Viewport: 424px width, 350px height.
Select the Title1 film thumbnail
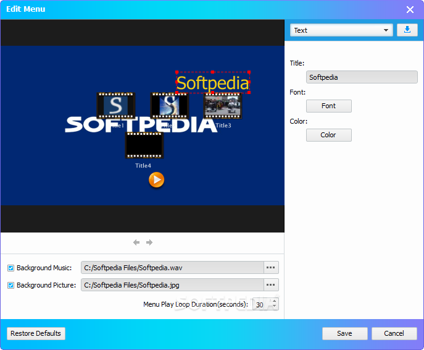point(116,106)
